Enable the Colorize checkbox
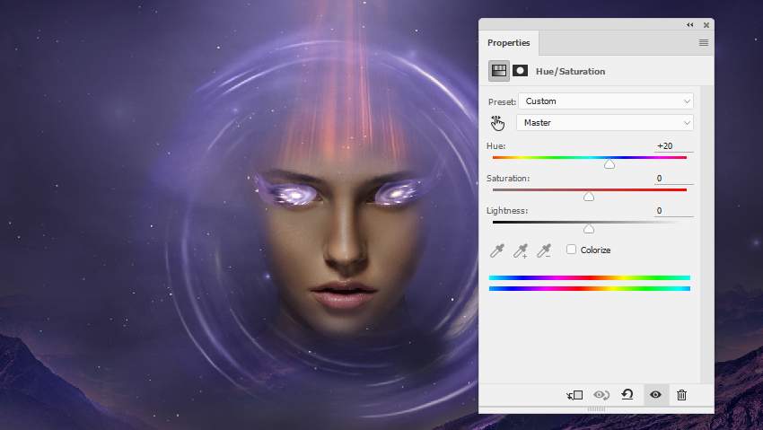Image resolution: width=763 pixels, height=430 pixels. [x=571, y=250]
